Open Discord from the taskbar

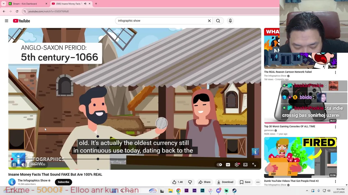218,191
